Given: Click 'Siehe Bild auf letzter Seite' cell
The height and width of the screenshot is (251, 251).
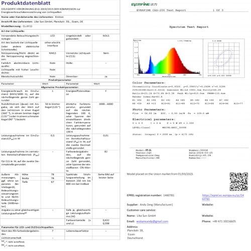Looking at the screenshot, I should pyautogui.click(x=106, y=176).
